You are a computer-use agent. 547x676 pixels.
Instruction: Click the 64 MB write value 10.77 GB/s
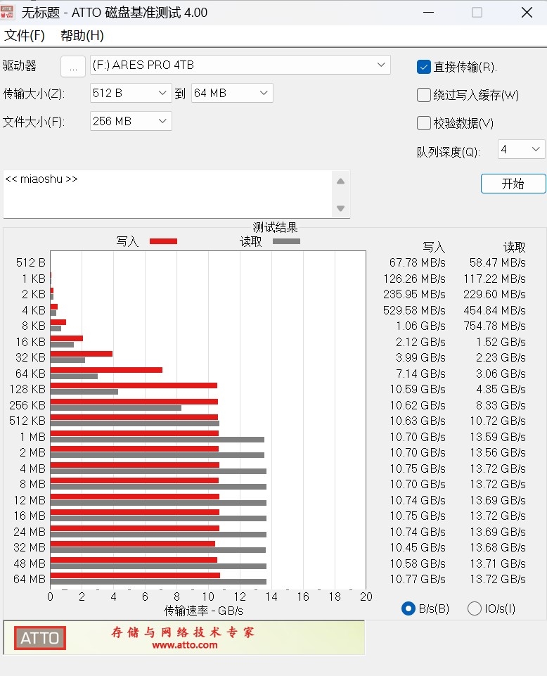[x=417, y=579]
